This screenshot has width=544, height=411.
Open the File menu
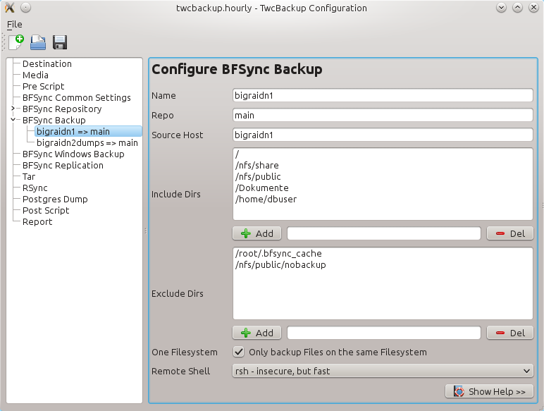(15, 24)
